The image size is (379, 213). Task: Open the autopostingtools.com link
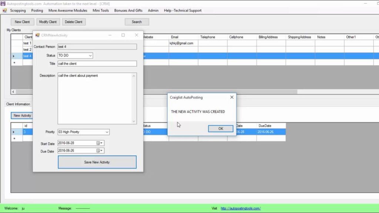point(241,208)
